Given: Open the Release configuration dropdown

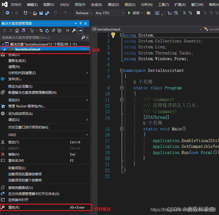Looking at the screenshot, I should pyautogui.click(x=84, y=13).
